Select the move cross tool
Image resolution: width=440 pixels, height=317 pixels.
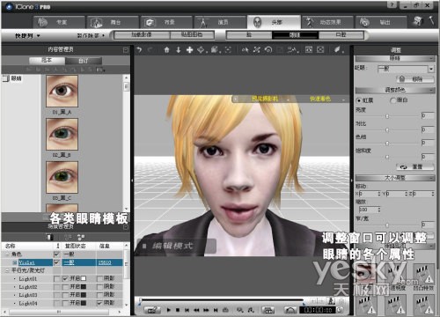(189, 50)
